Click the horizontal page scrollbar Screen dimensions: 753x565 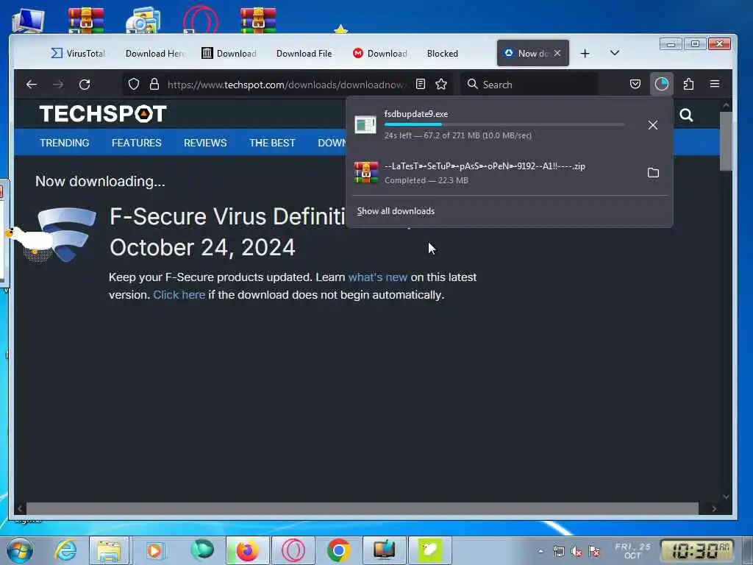pyautogui.click(x=362, y=508)
